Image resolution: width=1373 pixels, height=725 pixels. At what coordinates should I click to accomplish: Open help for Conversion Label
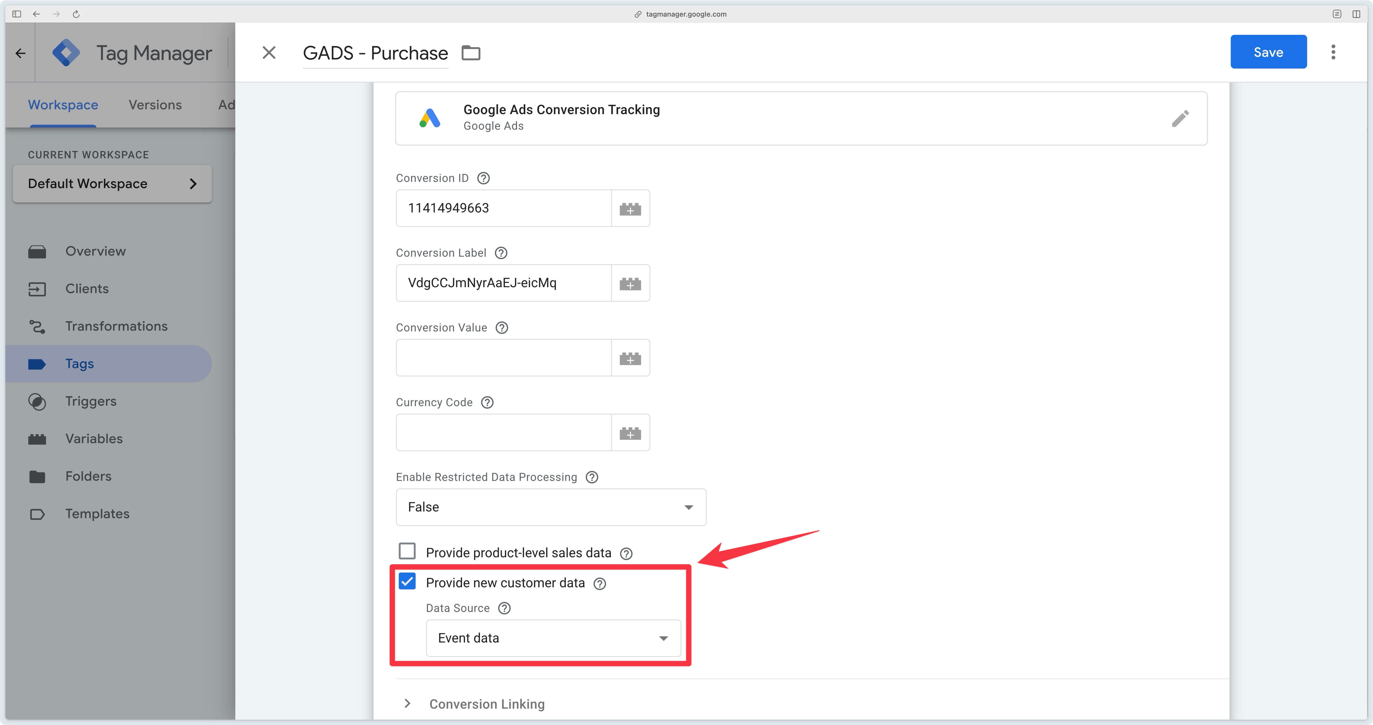(501, 253)
